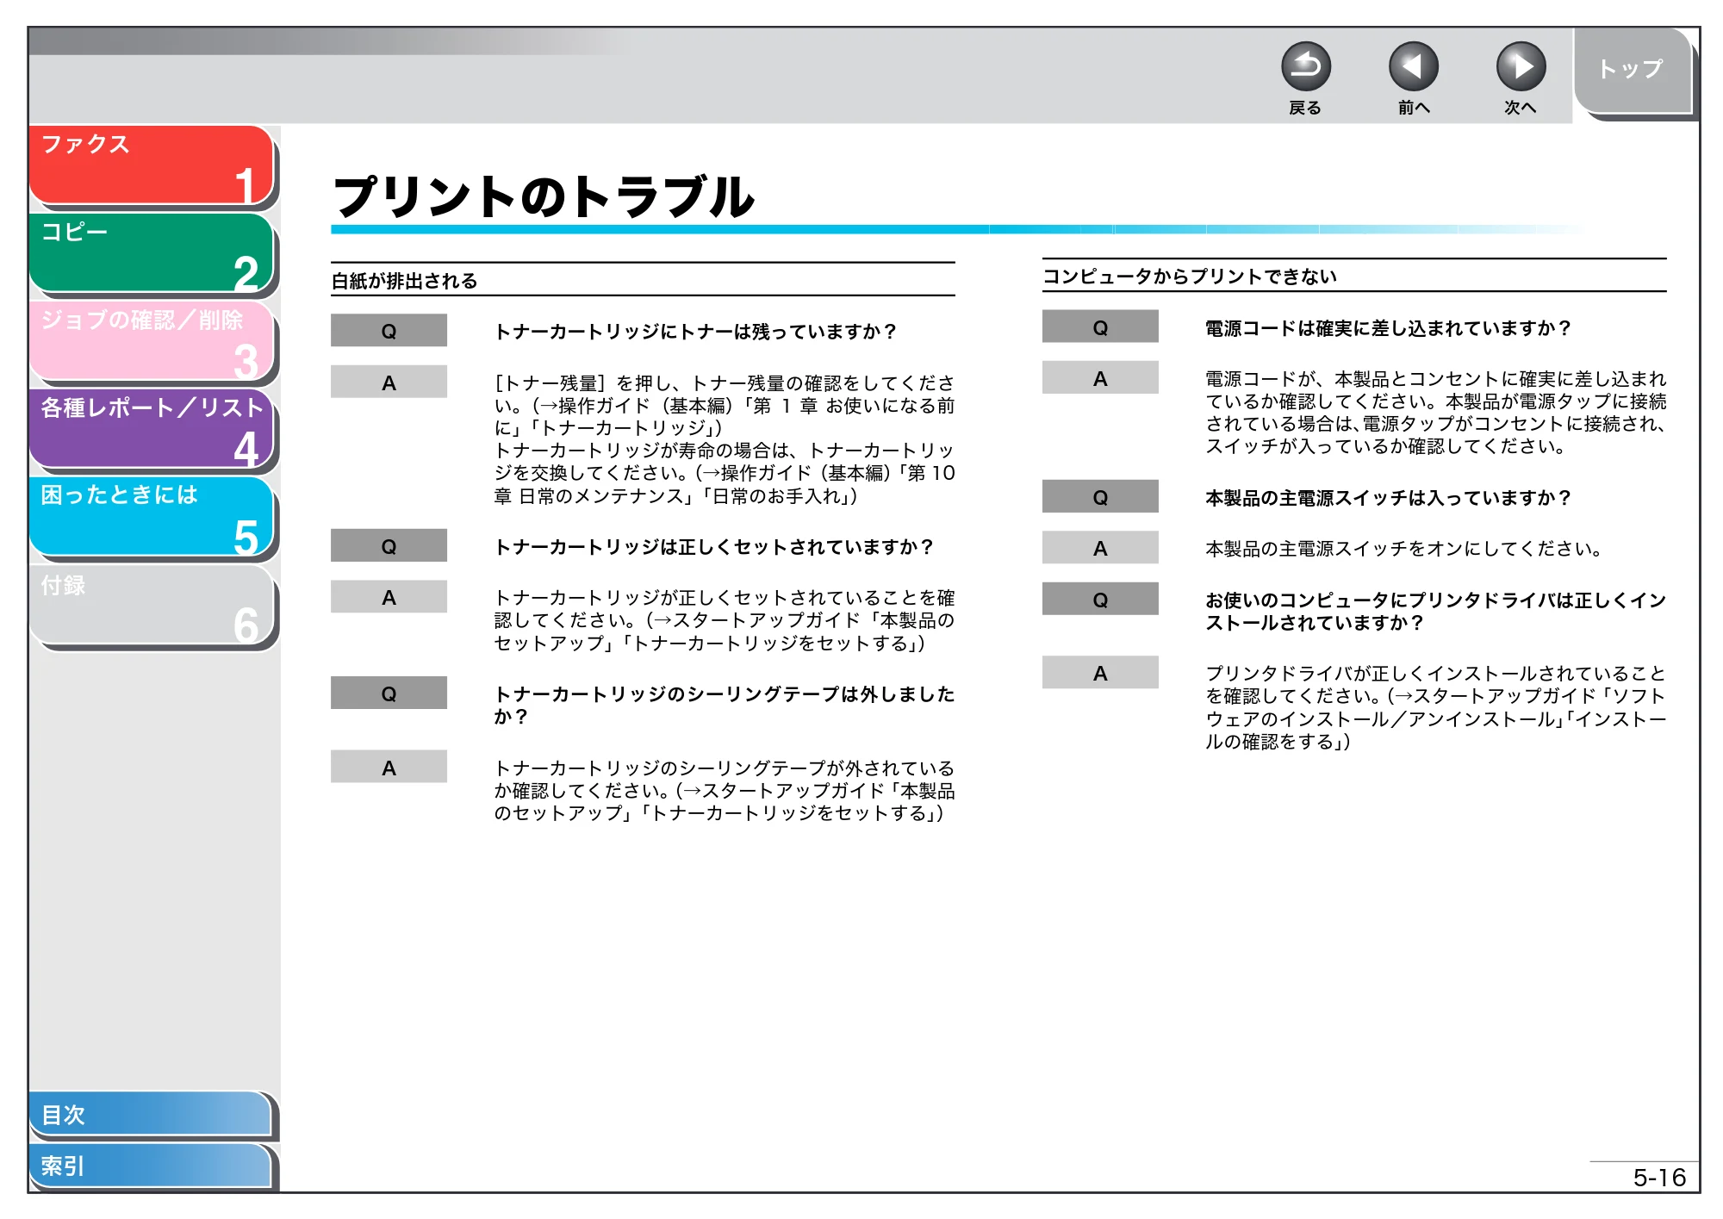1723x1219 pixels.
Task: Click the 戻る (back) round arrow icon
Action: tap(1305, 66)
